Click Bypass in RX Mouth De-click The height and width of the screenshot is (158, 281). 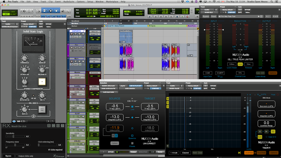click(9, 156)
